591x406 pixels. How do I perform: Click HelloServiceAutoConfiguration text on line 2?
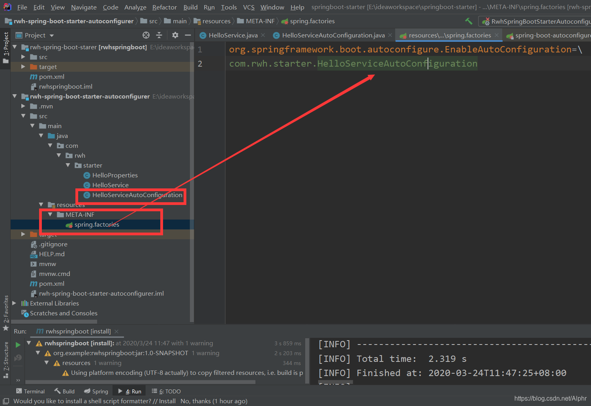pos(397,63)
